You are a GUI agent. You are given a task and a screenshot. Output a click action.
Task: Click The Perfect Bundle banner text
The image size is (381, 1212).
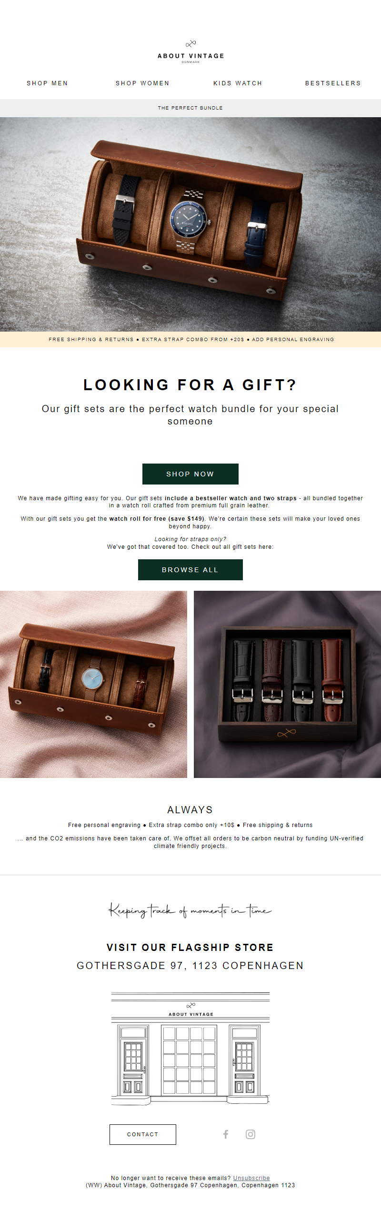point(190,108)
